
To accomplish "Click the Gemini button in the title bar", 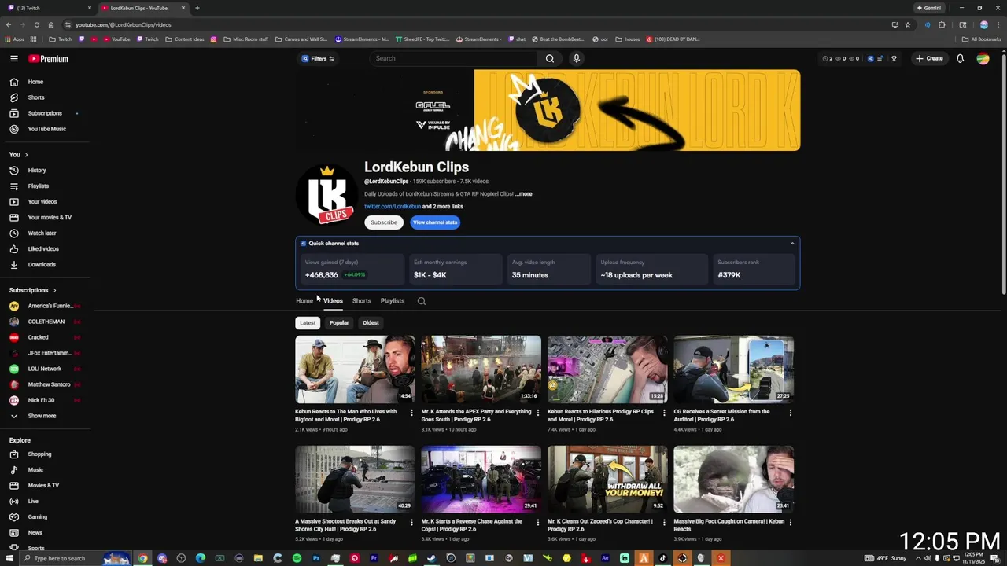I will pos(929,8).
